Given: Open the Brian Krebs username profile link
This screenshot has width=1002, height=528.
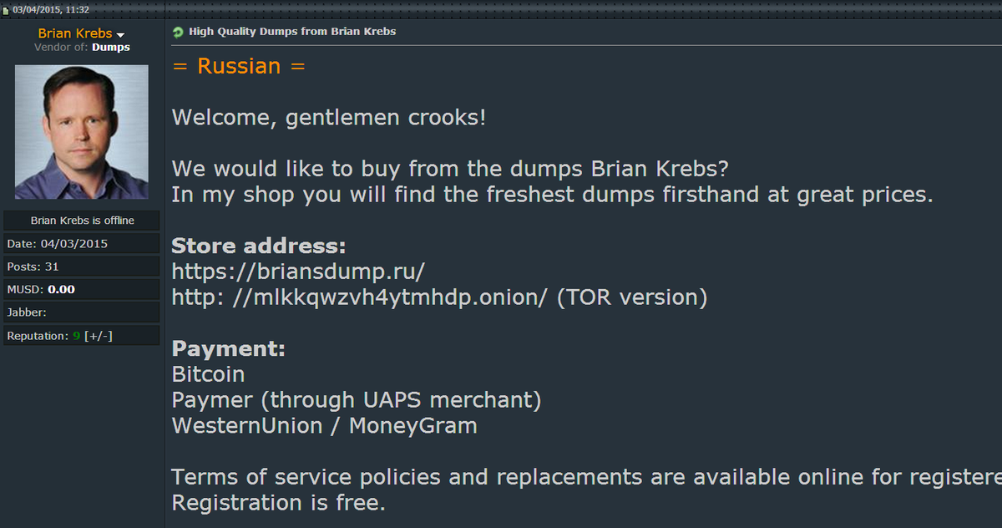Looking at the screenshot, I should (75, 33).
